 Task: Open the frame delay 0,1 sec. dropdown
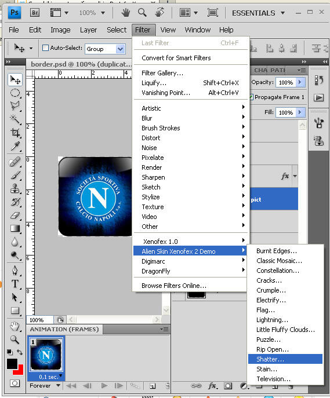pos(60,375)
